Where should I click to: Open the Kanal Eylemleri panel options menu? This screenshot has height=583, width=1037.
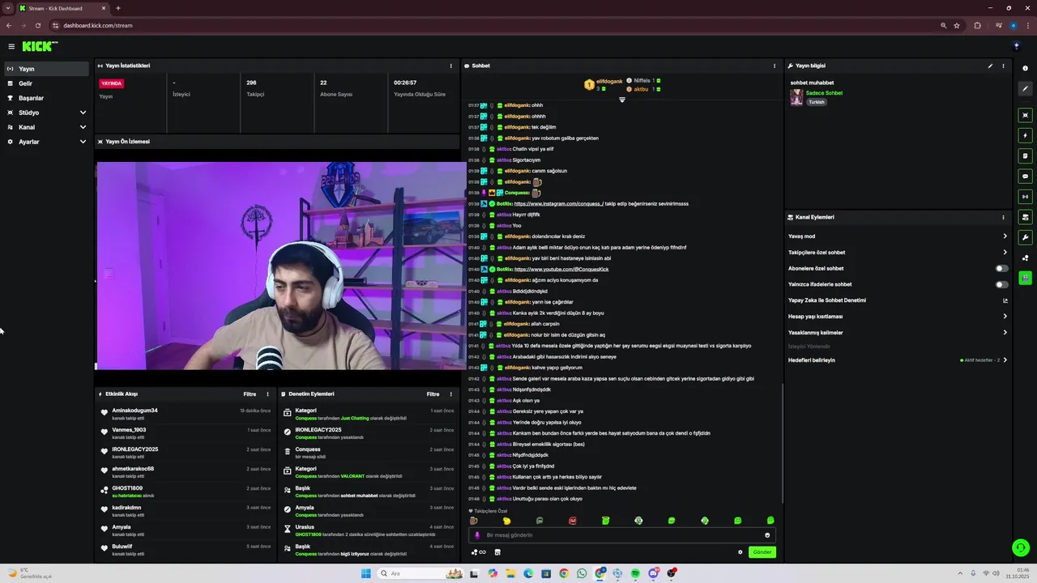pyautogui.click(x=1003, y=217)
